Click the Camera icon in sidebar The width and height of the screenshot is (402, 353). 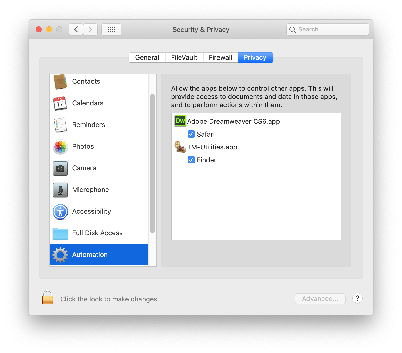(60, 169)
